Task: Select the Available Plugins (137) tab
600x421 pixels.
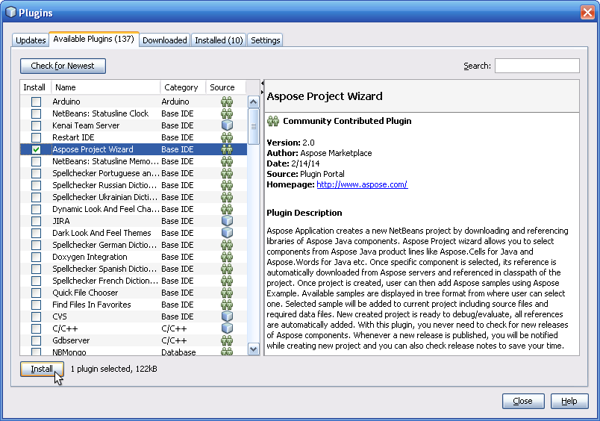Action: click(94, 39)
